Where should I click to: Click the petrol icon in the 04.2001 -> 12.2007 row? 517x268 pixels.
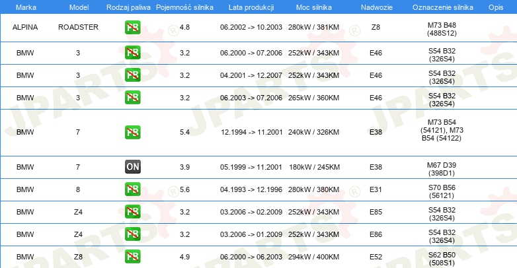132,75
